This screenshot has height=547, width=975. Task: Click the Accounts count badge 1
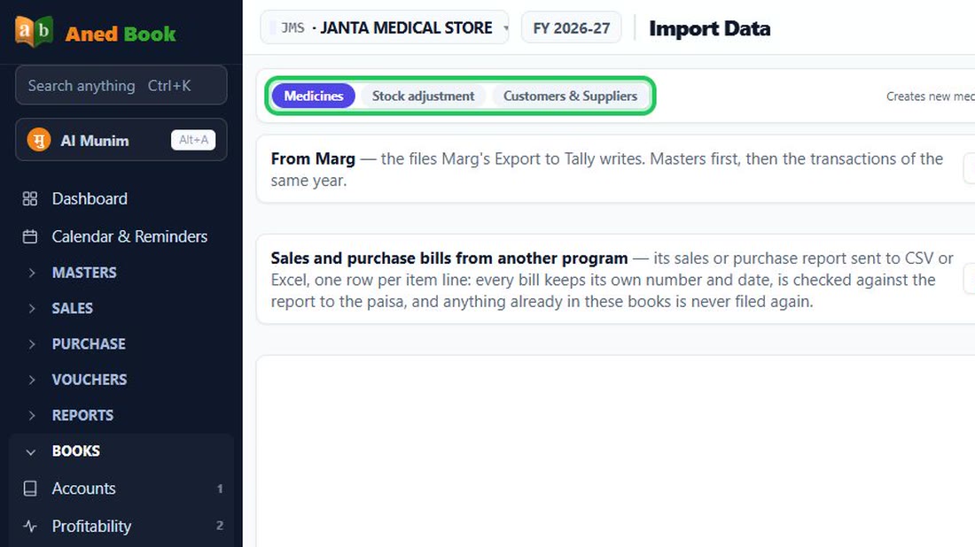[220, 489]
